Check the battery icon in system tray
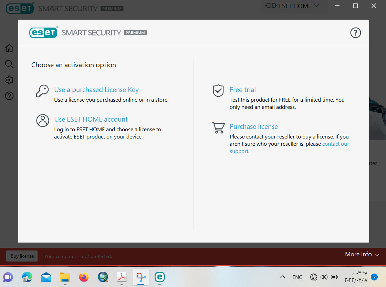This screenshot has width=386, height=287. pyautogui.click(x=334, y=277)
